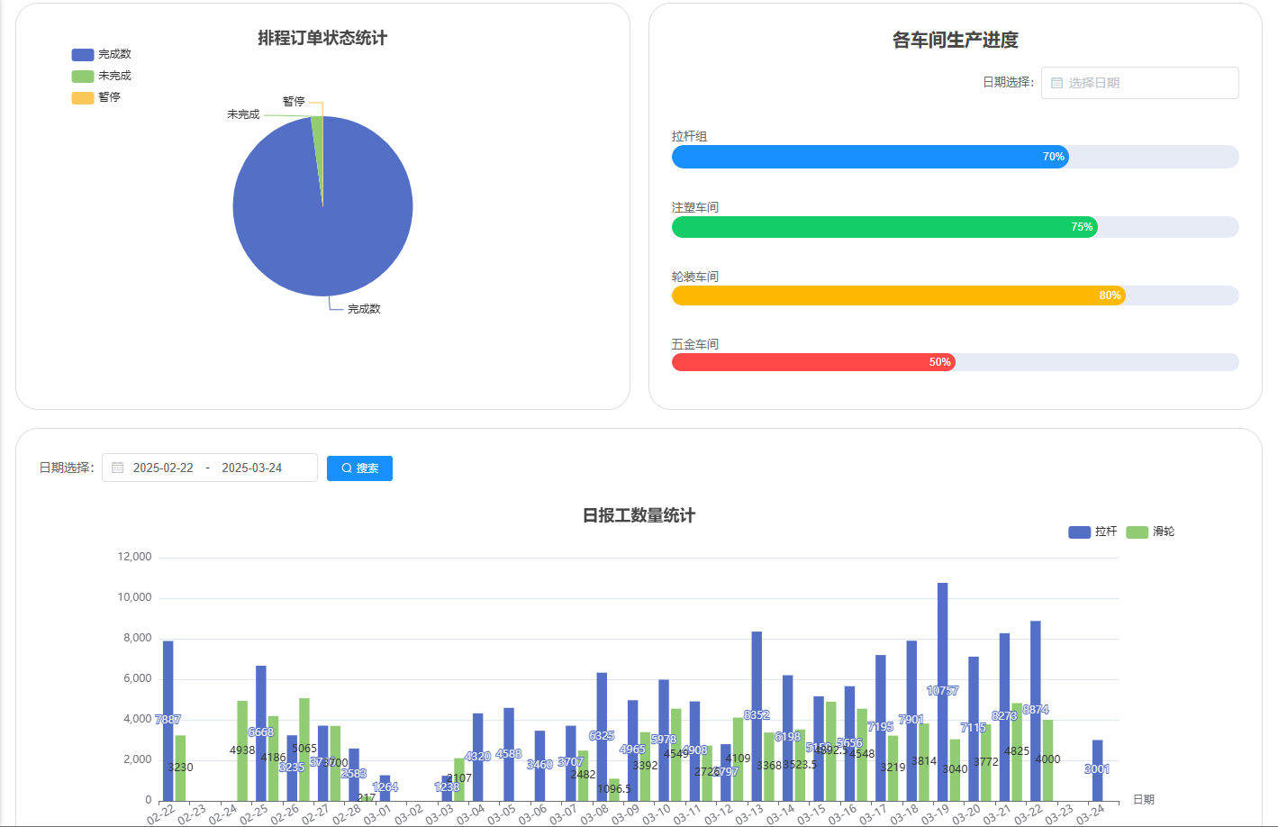Click the magnifier icon in 搜索 button
The width and height of the screenshot is (1278, 827).
[347, 468]
